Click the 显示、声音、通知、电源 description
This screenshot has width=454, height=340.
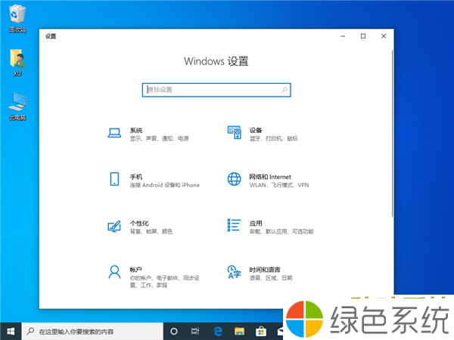(159, 139)
